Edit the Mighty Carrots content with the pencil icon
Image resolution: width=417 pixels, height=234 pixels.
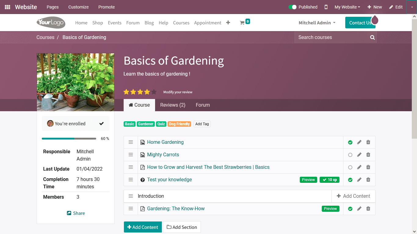(x=359, y=154)
